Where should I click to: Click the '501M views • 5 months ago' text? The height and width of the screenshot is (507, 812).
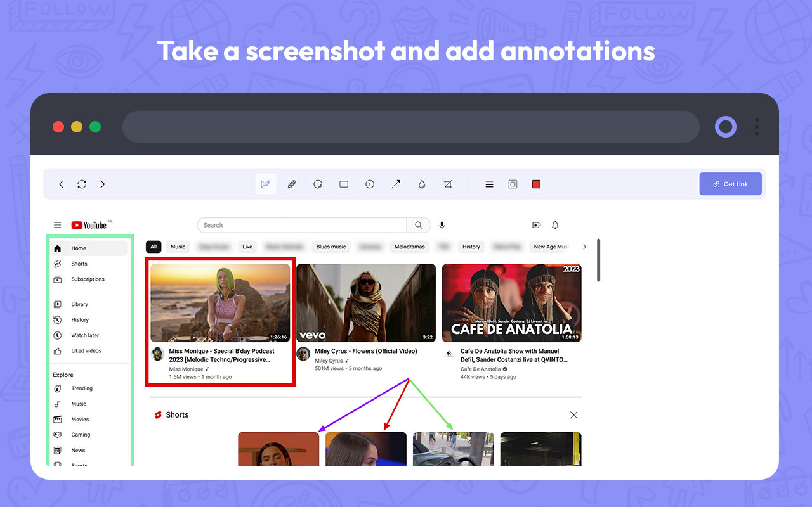point(348,368)
